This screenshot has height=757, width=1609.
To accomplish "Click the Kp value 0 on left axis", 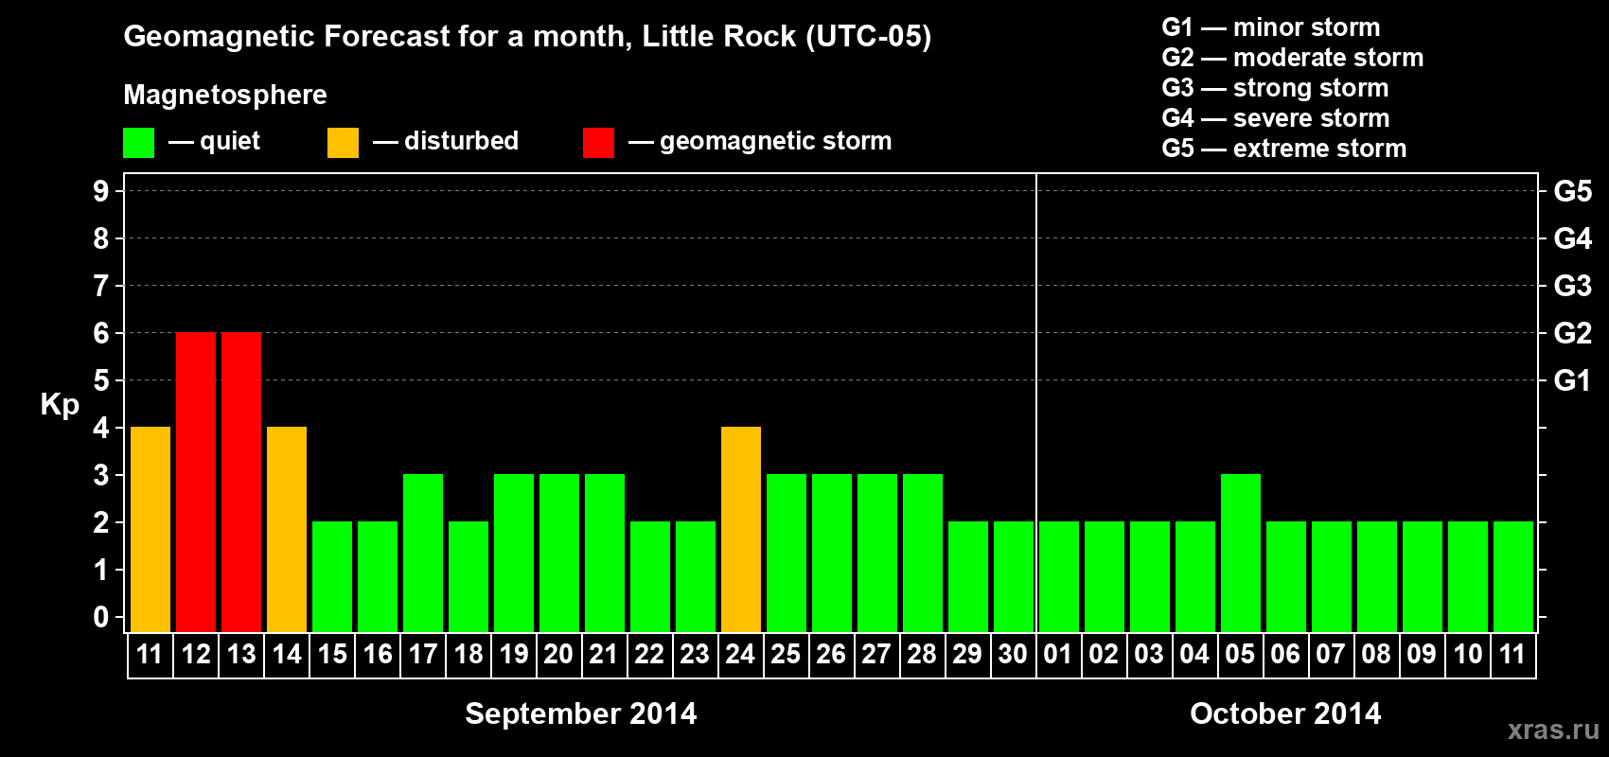I will [101, 617].
